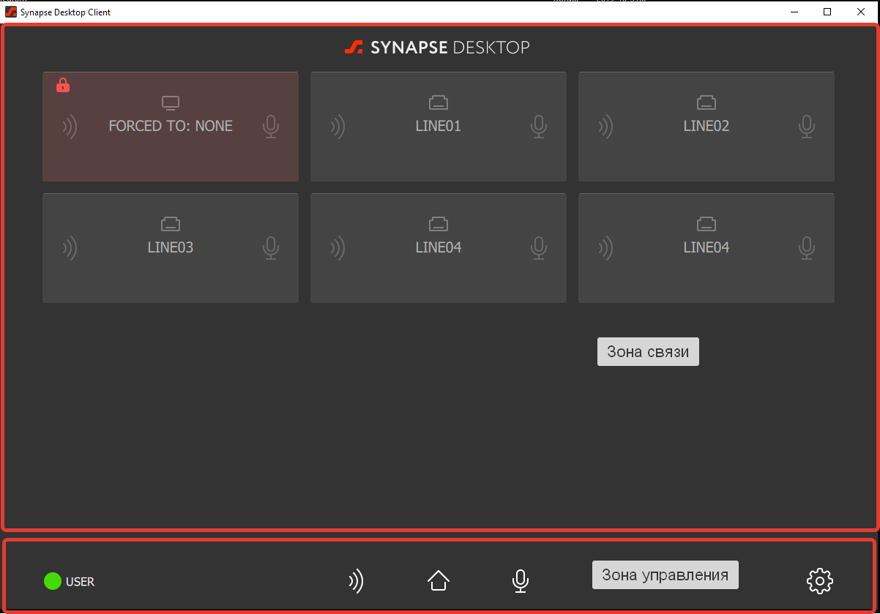
Task: Toggle the microphone icon on the LINE03 tile
Action: [271, 248]
